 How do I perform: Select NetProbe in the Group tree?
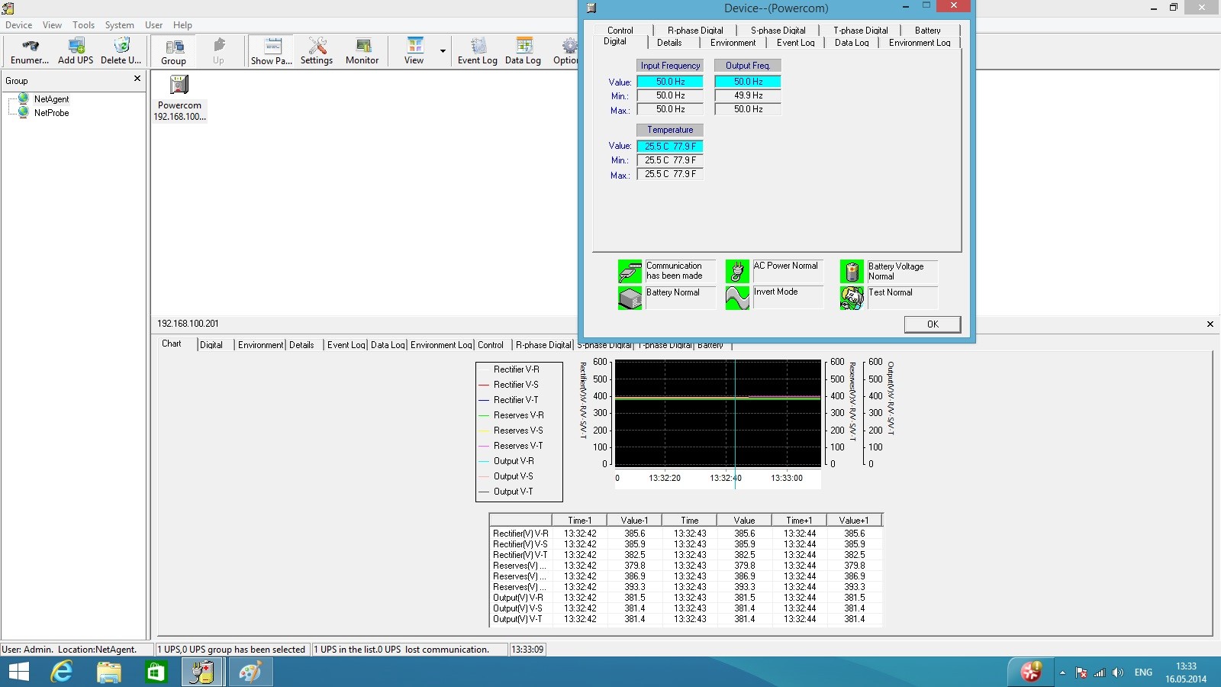pyautogui.click(x=51, y=113)
